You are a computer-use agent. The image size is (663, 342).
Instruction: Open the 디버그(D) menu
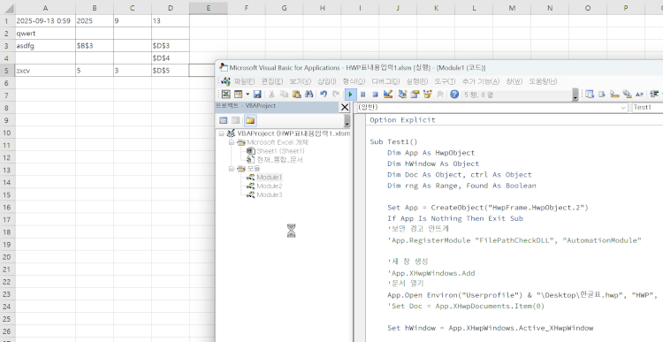385,81
